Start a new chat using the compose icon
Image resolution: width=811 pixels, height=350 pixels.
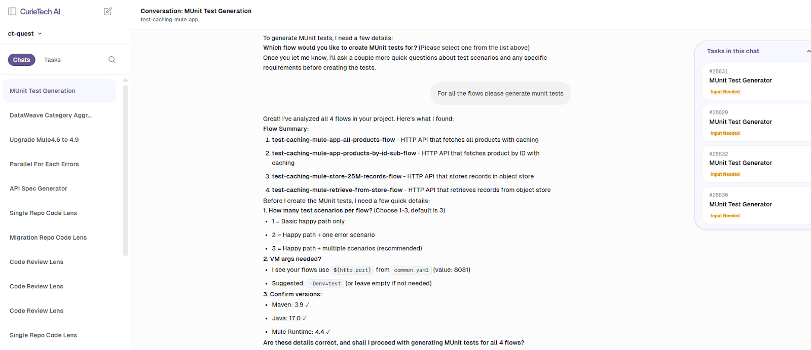click(107, 11)
